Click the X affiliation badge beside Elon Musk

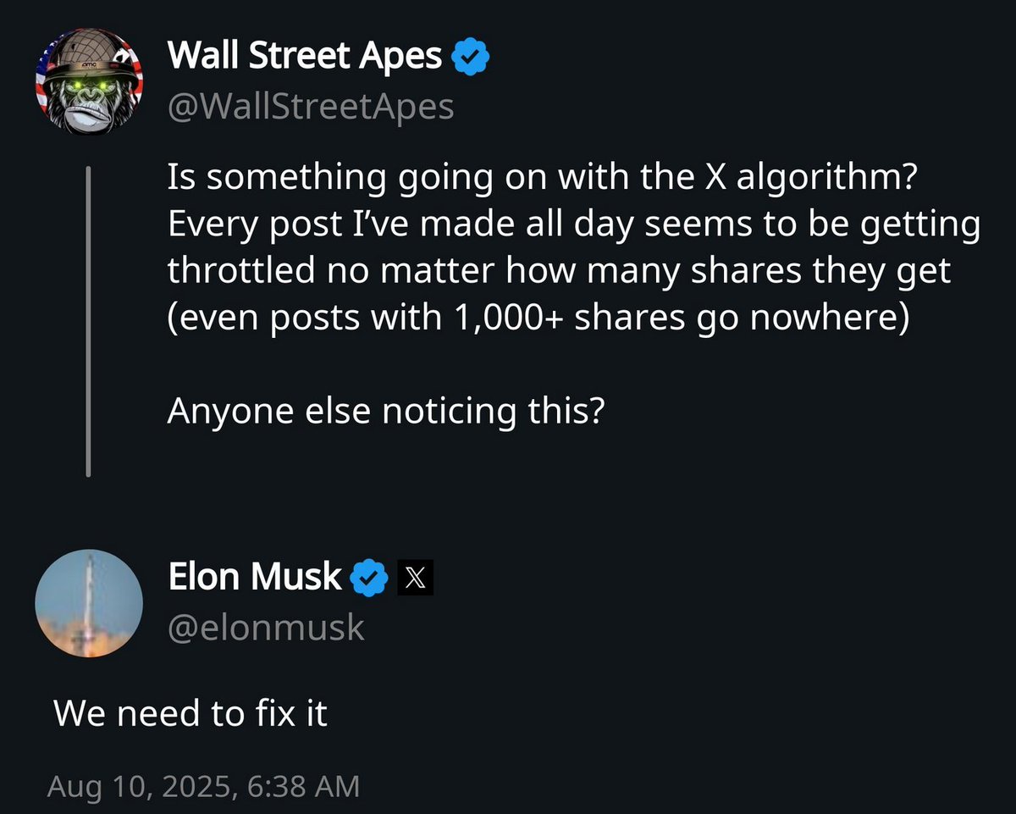(x=415, y=579)
